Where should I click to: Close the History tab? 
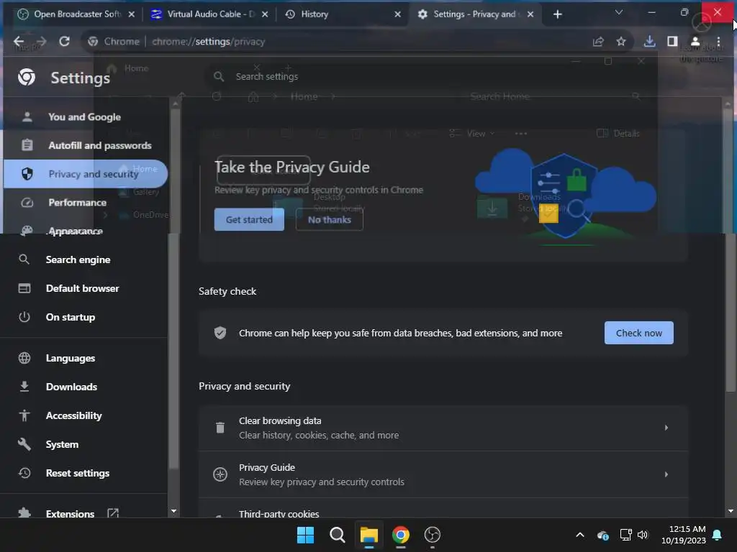[397, 14]
